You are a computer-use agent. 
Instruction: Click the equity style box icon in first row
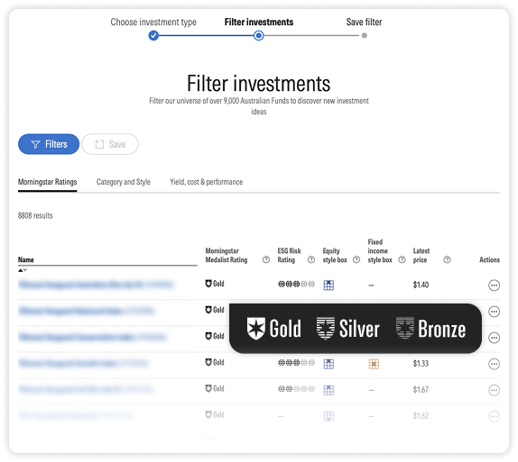[x=328, y=285]
